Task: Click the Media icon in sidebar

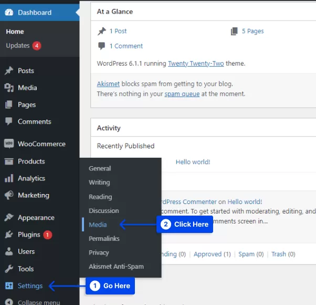Action: click(9, 88)
